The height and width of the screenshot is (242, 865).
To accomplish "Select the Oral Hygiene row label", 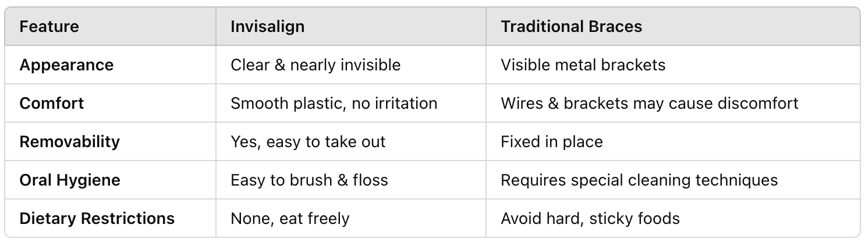I will coord(70,180).
